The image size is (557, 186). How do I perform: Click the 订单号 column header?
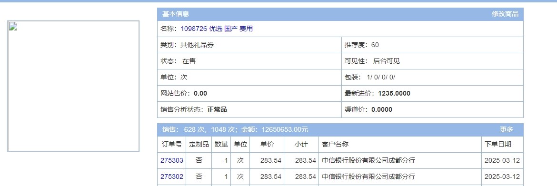point(171,145)
